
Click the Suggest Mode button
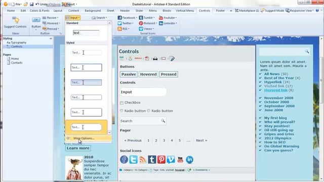point(272,11)
